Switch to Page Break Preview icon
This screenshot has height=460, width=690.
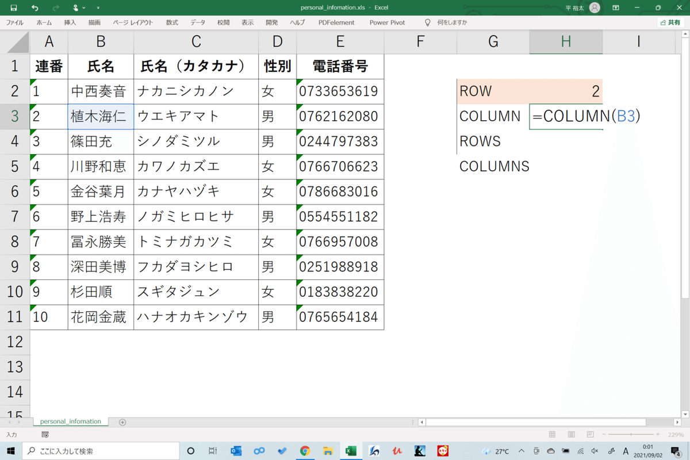tap(591, 435)
